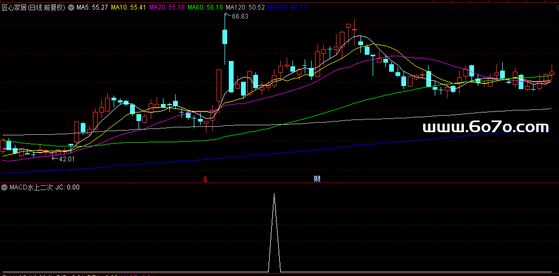Expand the MACD水上二次 indicator menu arrow

tap(4, 187)
